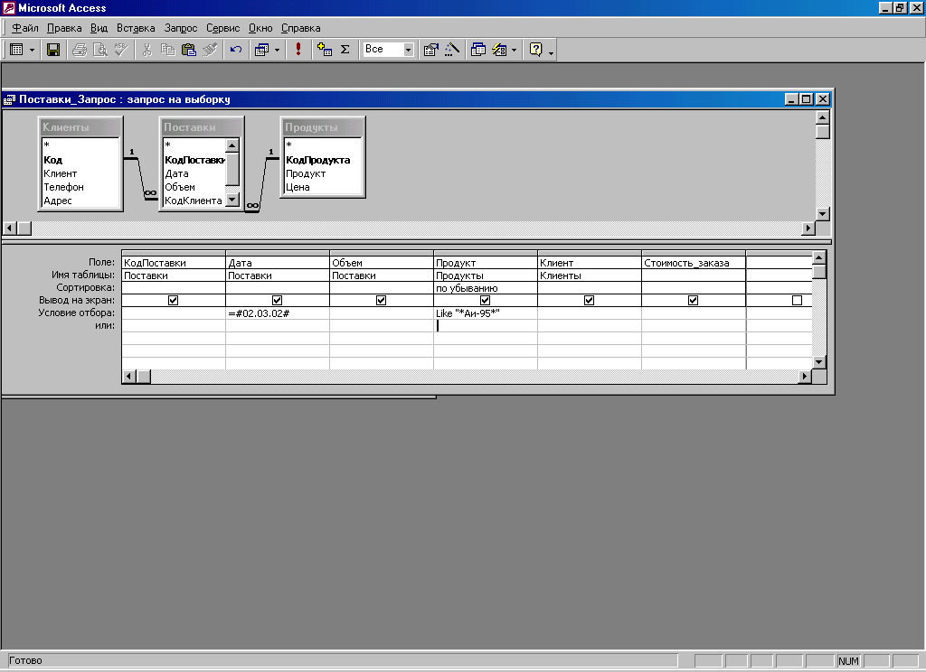Image resolution: width=926 pixels, height=672 pixels.
Task: Click the Cut scissors icon
Action: 147,50
